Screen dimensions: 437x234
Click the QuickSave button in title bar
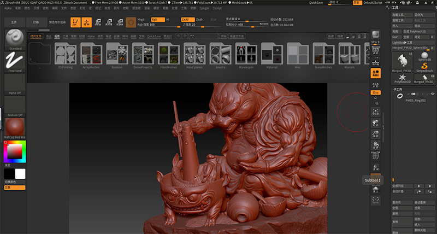316,3
